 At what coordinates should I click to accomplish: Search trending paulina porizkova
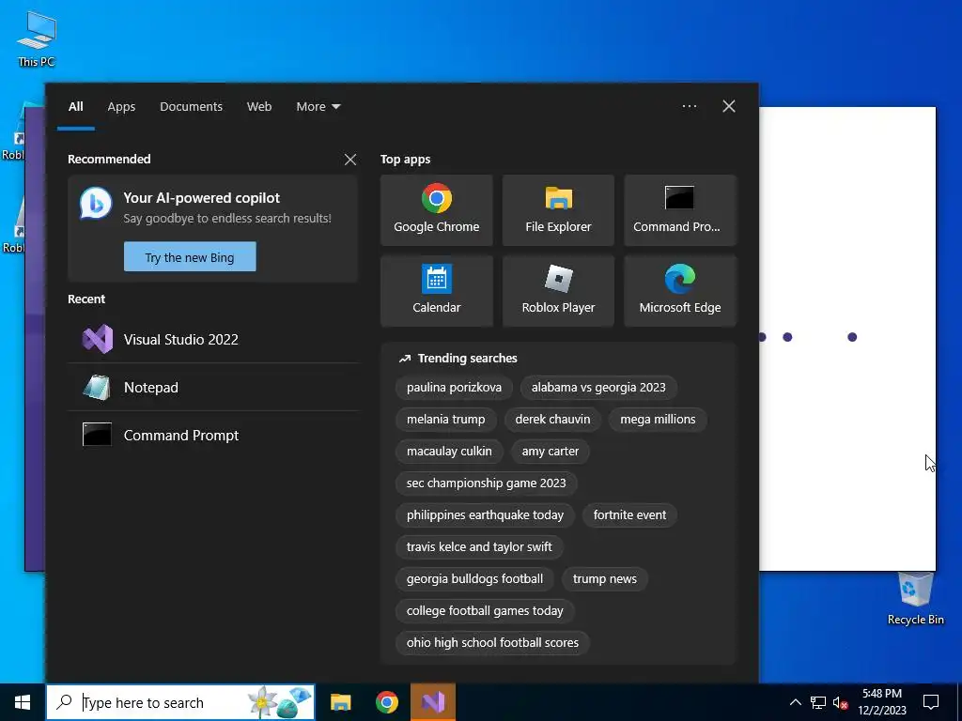click(x=454, y=388)
